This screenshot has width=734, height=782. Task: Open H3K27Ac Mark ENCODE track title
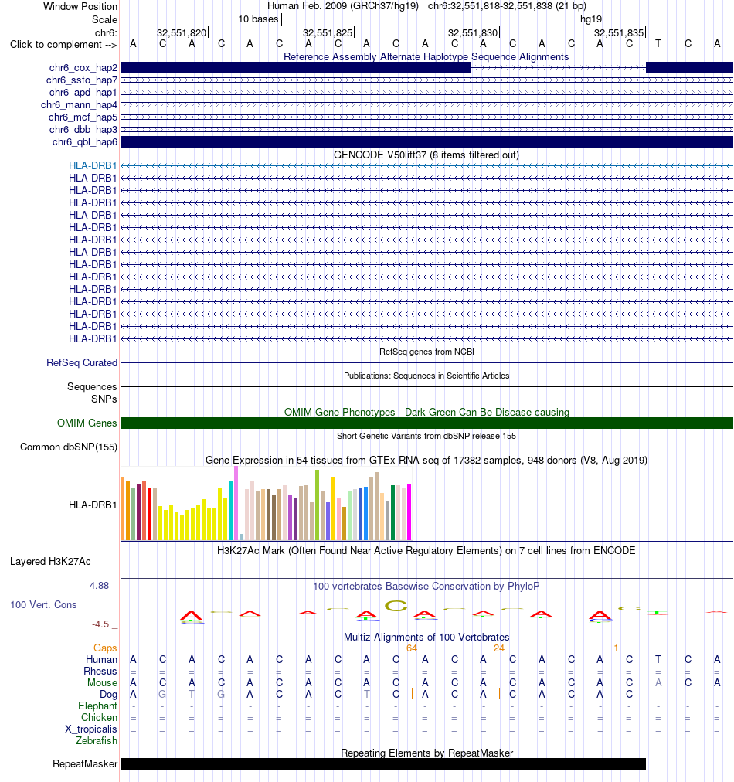(x=426, y=551)
